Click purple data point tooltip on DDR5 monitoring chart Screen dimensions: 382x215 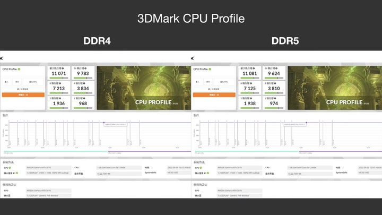click(x=294, y=124)
